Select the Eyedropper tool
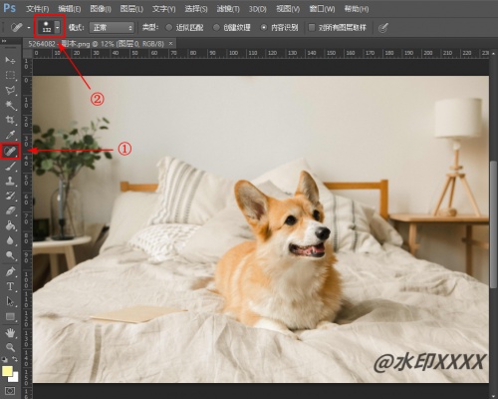This screenshot has width=498, height=399. [10, 135]
